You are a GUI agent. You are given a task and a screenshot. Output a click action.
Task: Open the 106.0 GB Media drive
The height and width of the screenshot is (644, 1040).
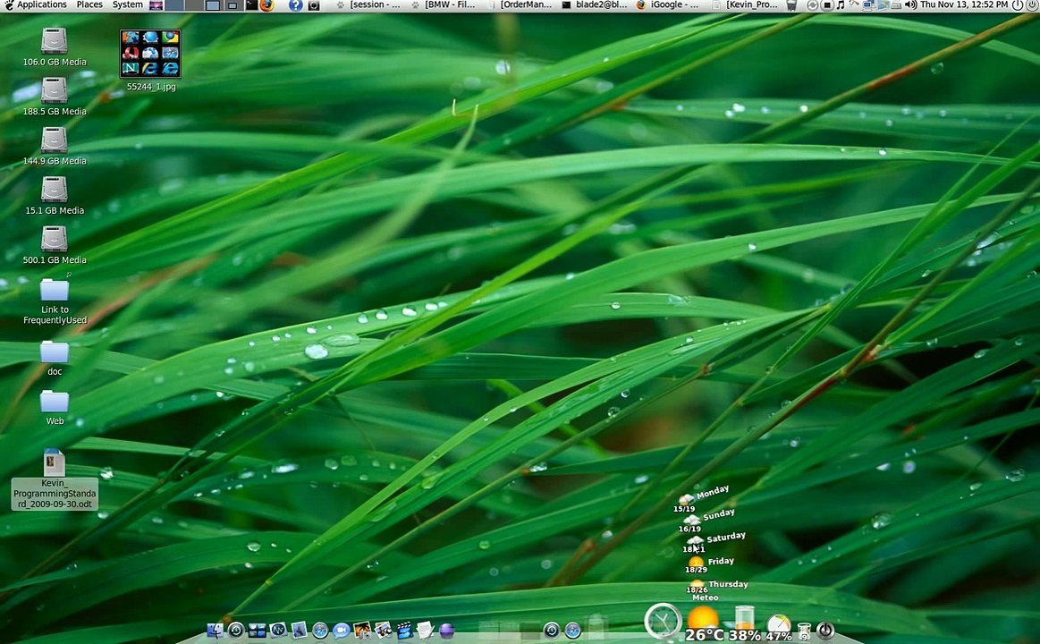[55, 47]
